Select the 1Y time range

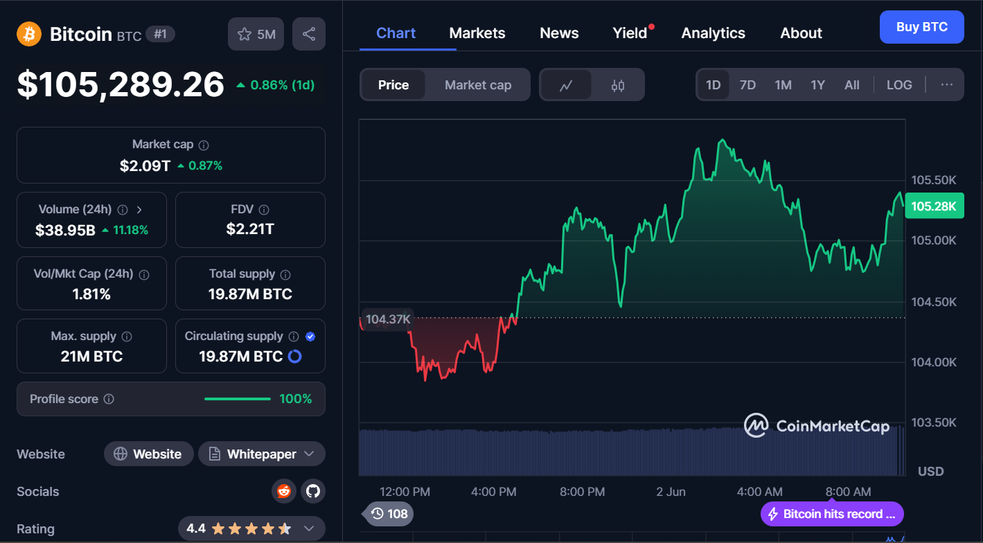(x=818, y=85)
